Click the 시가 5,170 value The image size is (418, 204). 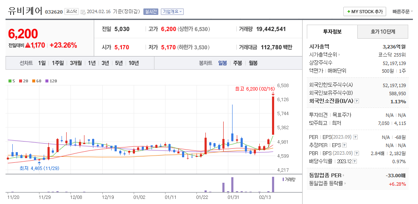(122, 48)
